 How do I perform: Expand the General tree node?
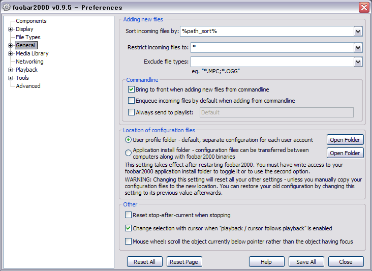pos(10,45)
